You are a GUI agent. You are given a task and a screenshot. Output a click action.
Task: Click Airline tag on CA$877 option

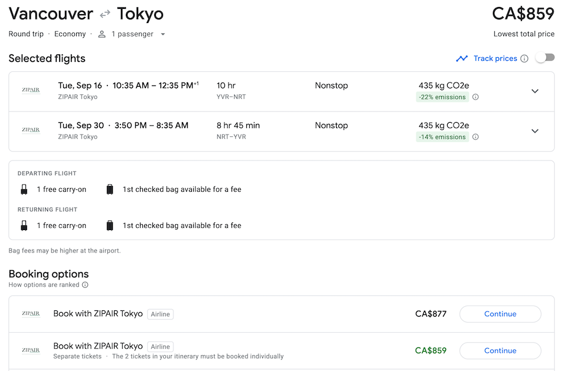point(160,314)
